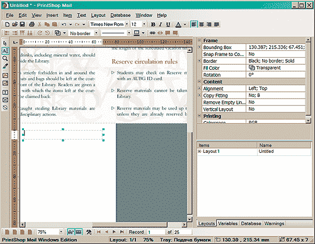Go to the last record
The width and height of the screenshot is (315, 244).
coord(122,232)
